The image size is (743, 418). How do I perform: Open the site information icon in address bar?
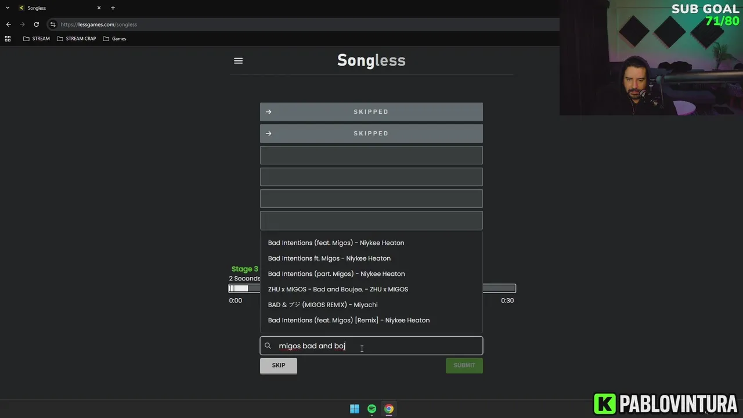53,24
